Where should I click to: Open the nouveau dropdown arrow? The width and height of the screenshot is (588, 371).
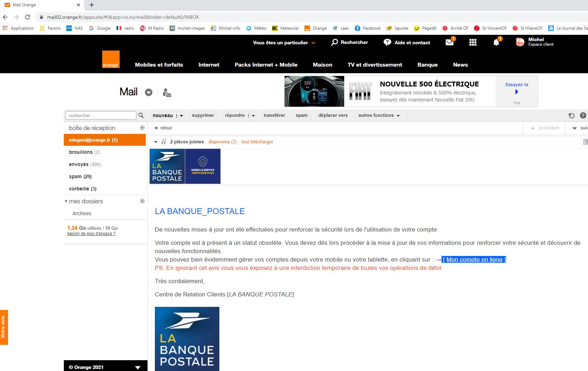(181, 116)
